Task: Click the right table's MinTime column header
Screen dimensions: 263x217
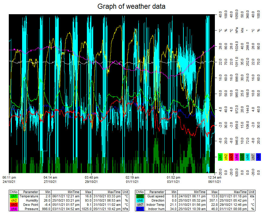Action: pos(199,192)
